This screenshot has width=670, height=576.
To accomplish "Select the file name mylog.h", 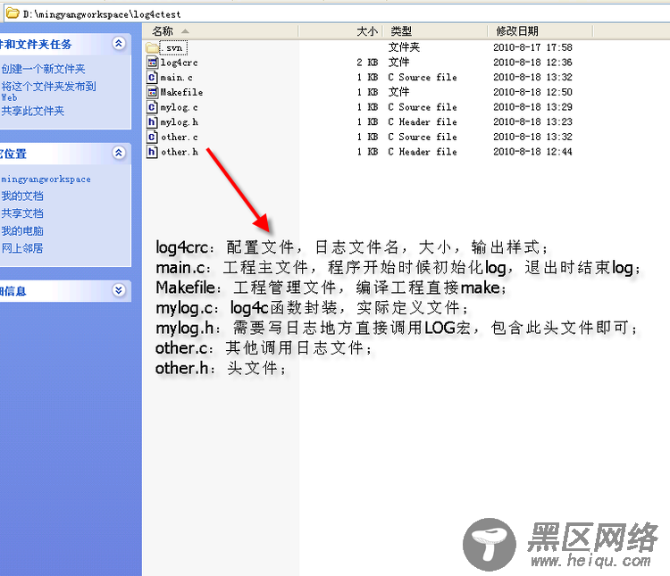I will coord(180,122).
